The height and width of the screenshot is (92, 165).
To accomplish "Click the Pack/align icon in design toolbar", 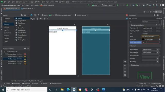I will 45,19.
